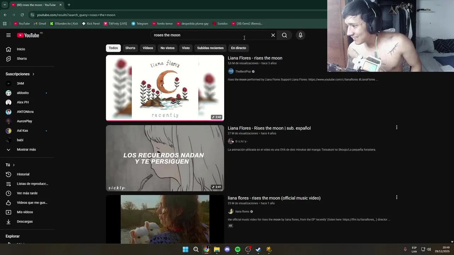Open Chrome tab search dropdown
Screen dimensions: 454x255
5,5
